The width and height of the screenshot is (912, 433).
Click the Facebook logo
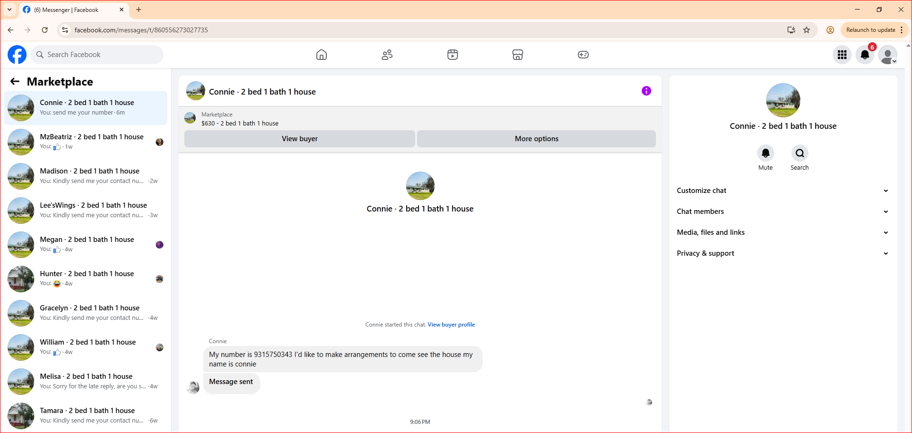(x=17, y=55)
